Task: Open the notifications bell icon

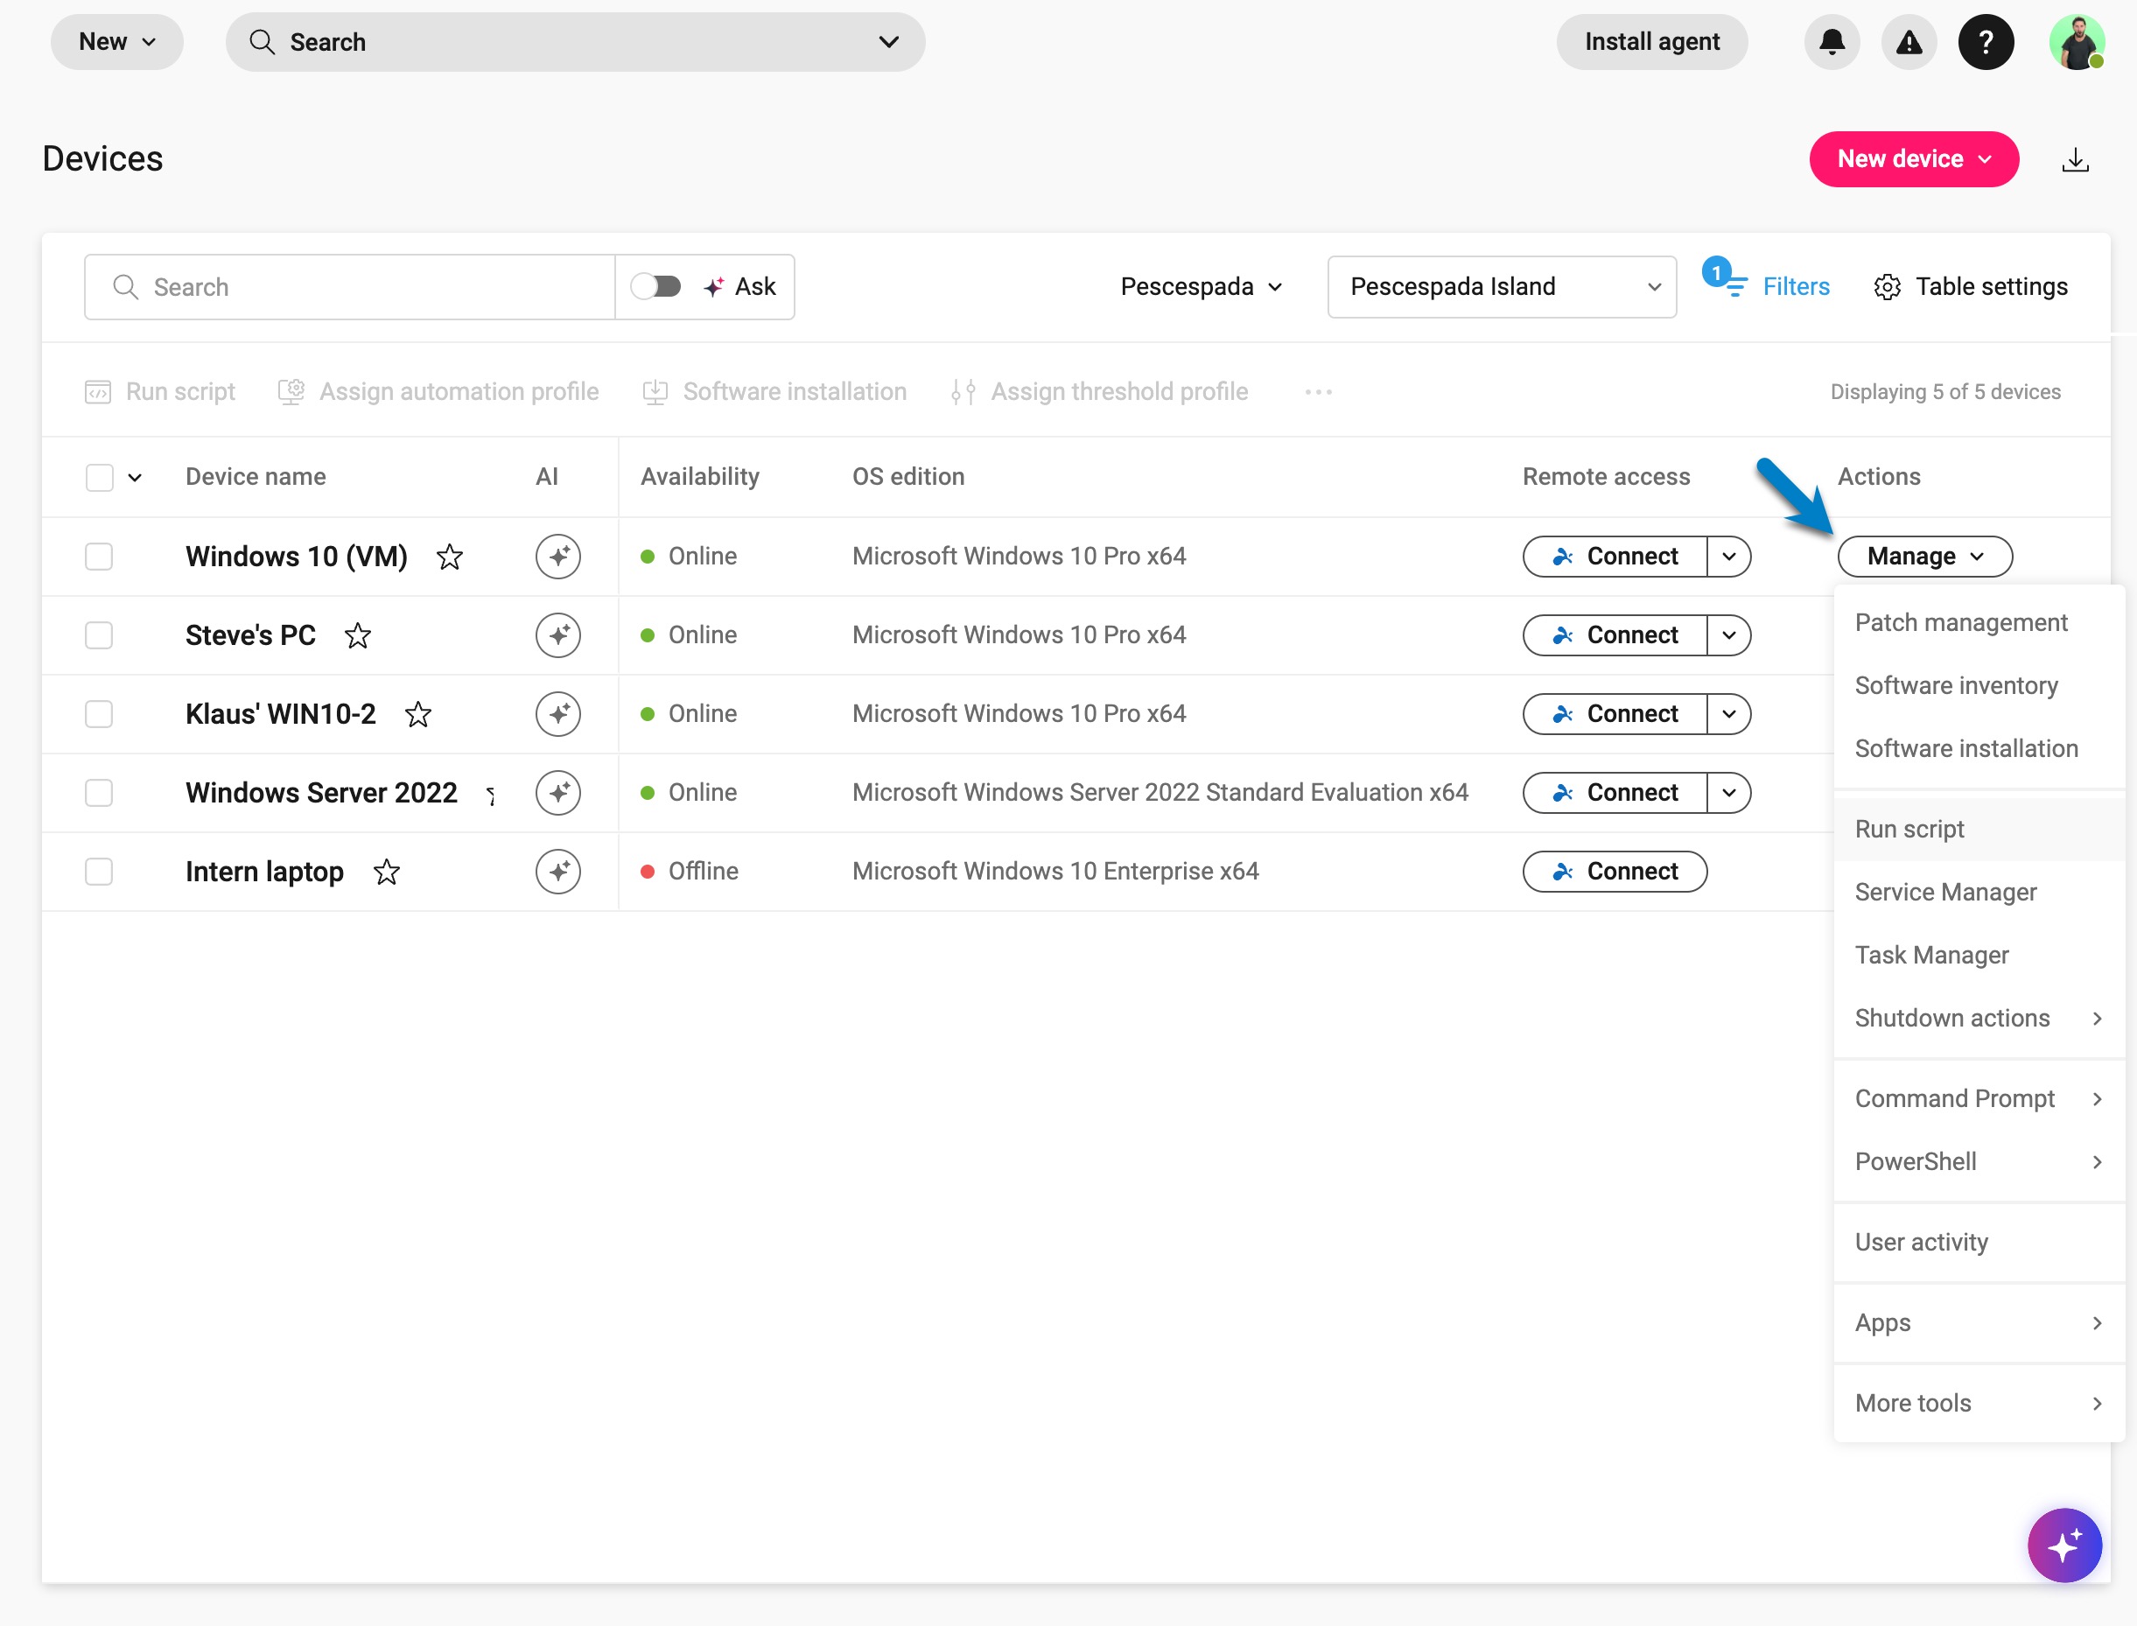Action: [1832, 43]
